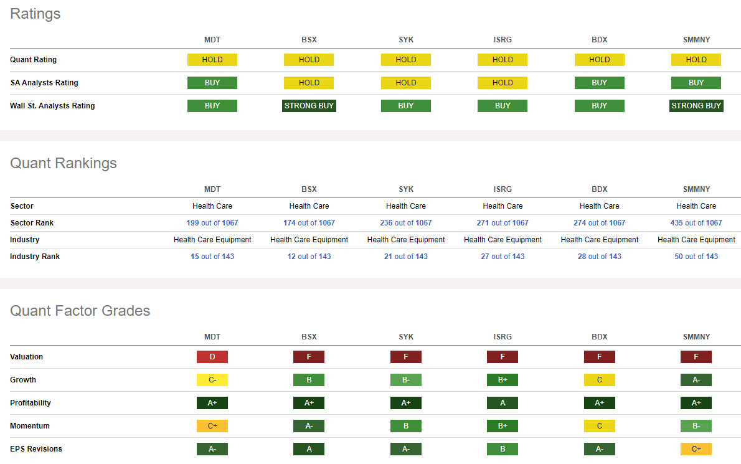
Task: Click SMMNY SA Analysts Rating BUY badge
Action: 696,83
